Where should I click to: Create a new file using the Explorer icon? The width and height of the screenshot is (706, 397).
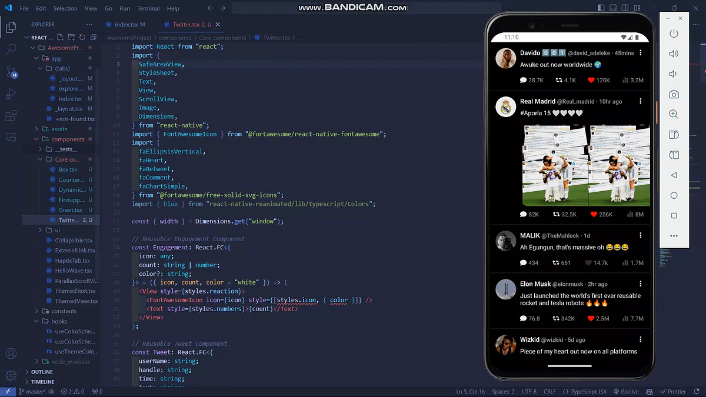(61, 36)
